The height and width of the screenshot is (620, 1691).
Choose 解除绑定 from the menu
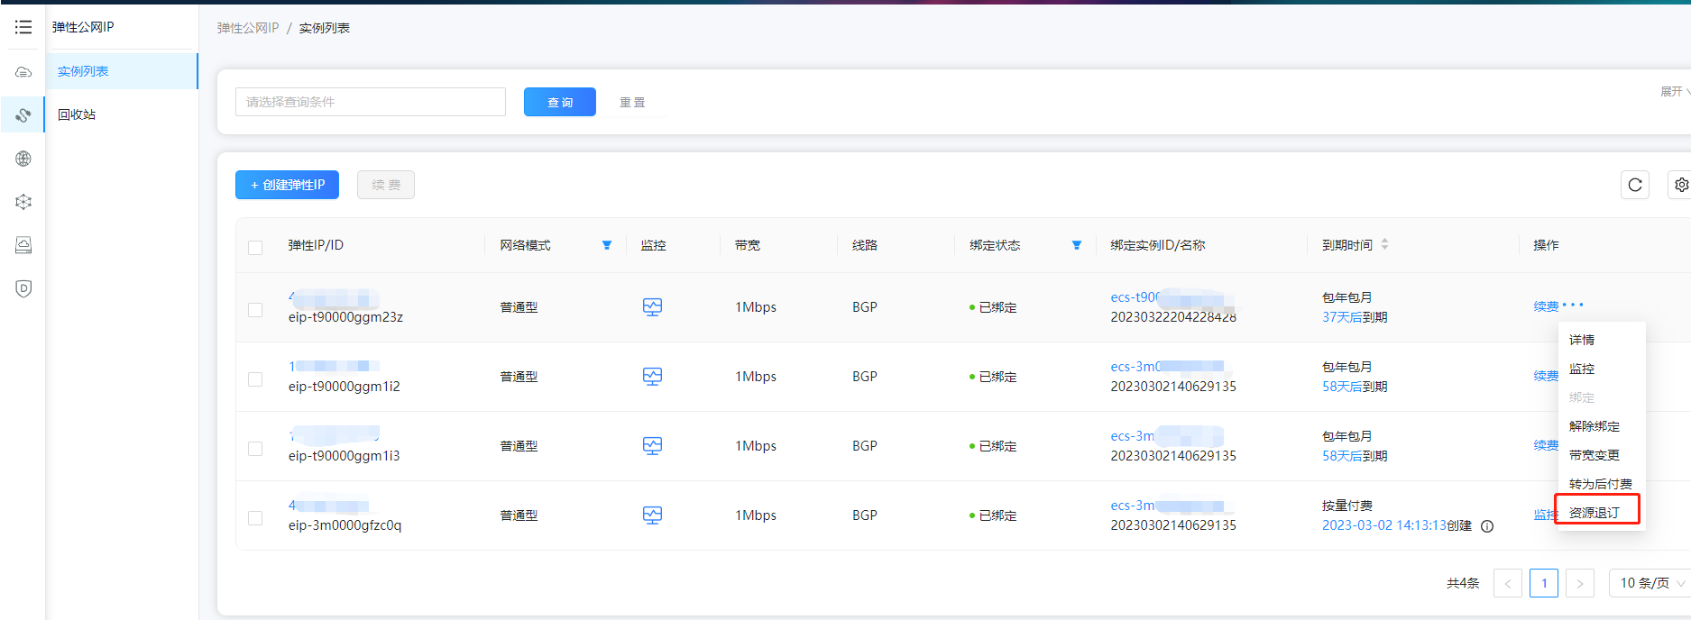tap(1601, 426)
